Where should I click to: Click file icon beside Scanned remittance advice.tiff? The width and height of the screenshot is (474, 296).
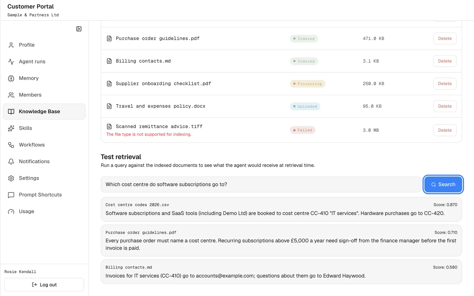point(109,127)
